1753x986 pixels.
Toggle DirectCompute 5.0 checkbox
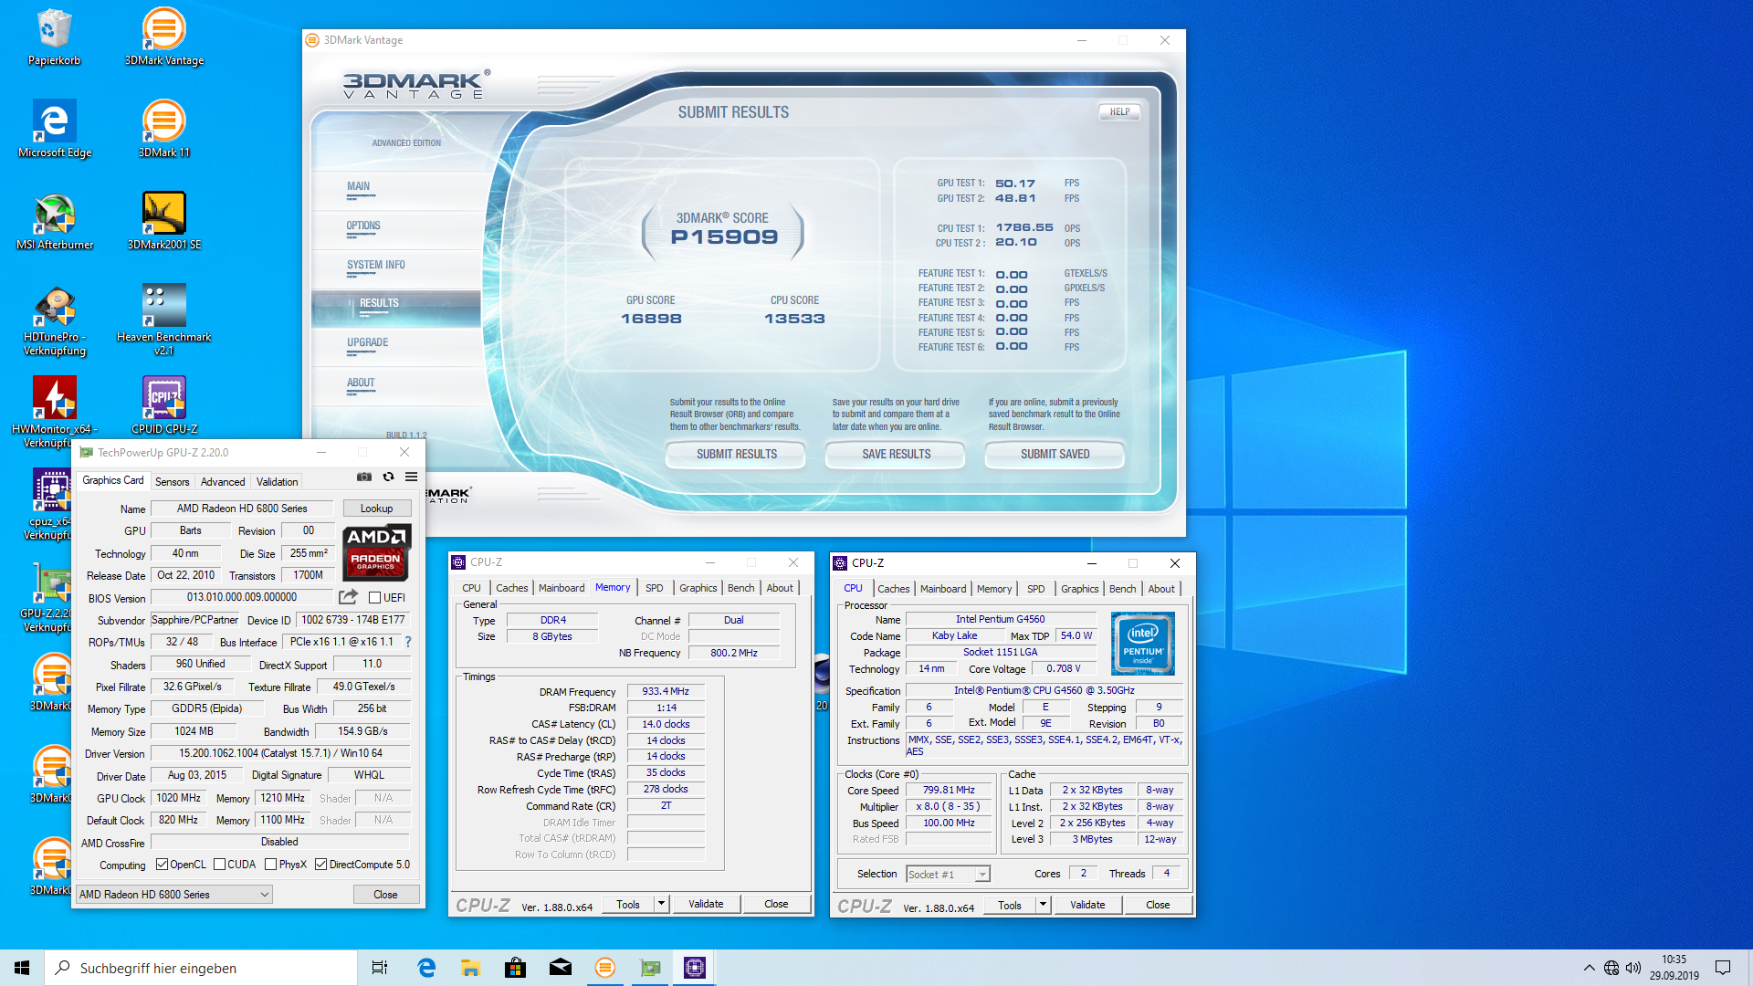click(x=320, y=865)
